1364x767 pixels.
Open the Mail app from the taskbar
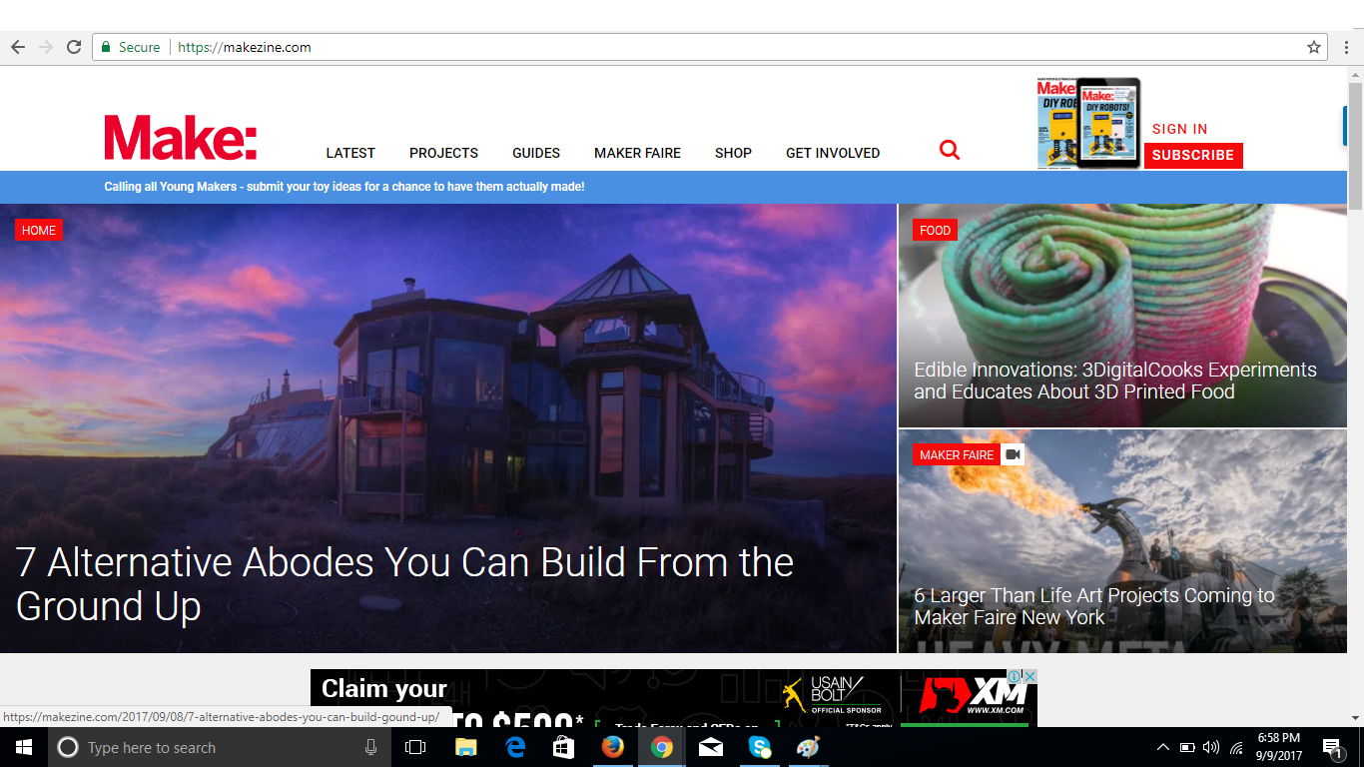pyautogui.click(x=710, y=747)
